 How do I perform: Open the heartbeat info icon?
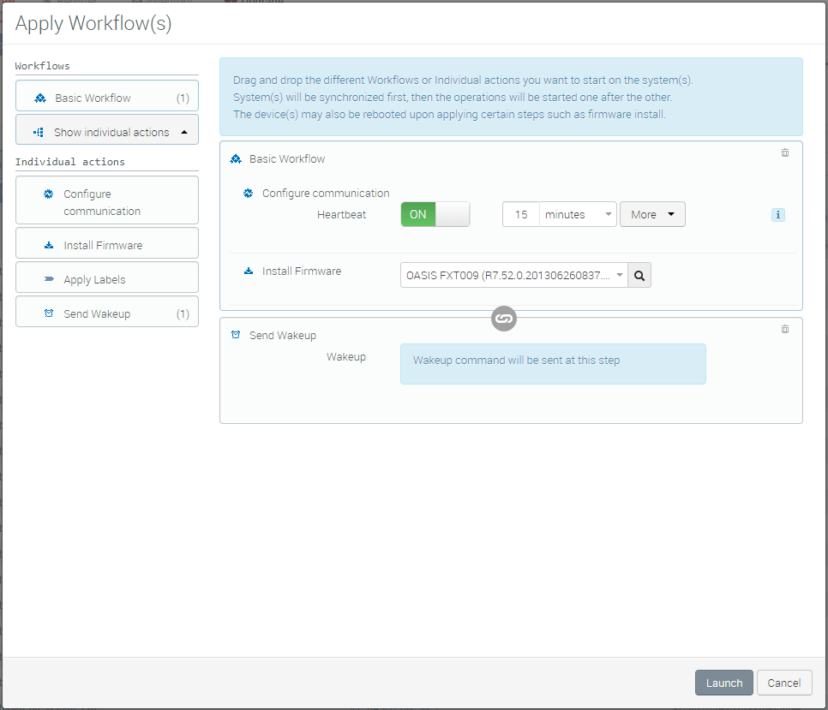point(777,215)
